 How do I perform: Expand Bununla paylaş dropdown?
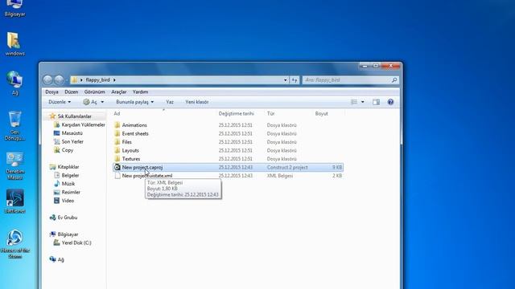[134, 102]
